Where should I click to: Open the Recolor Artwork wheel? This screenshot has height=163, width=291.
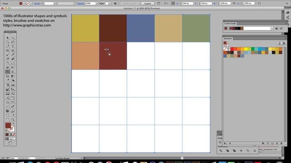click(115, 4)
